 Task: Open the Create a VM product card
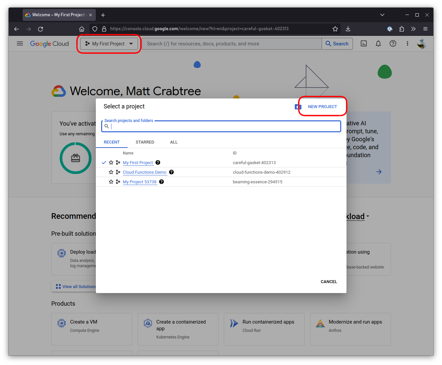(92, 329)
